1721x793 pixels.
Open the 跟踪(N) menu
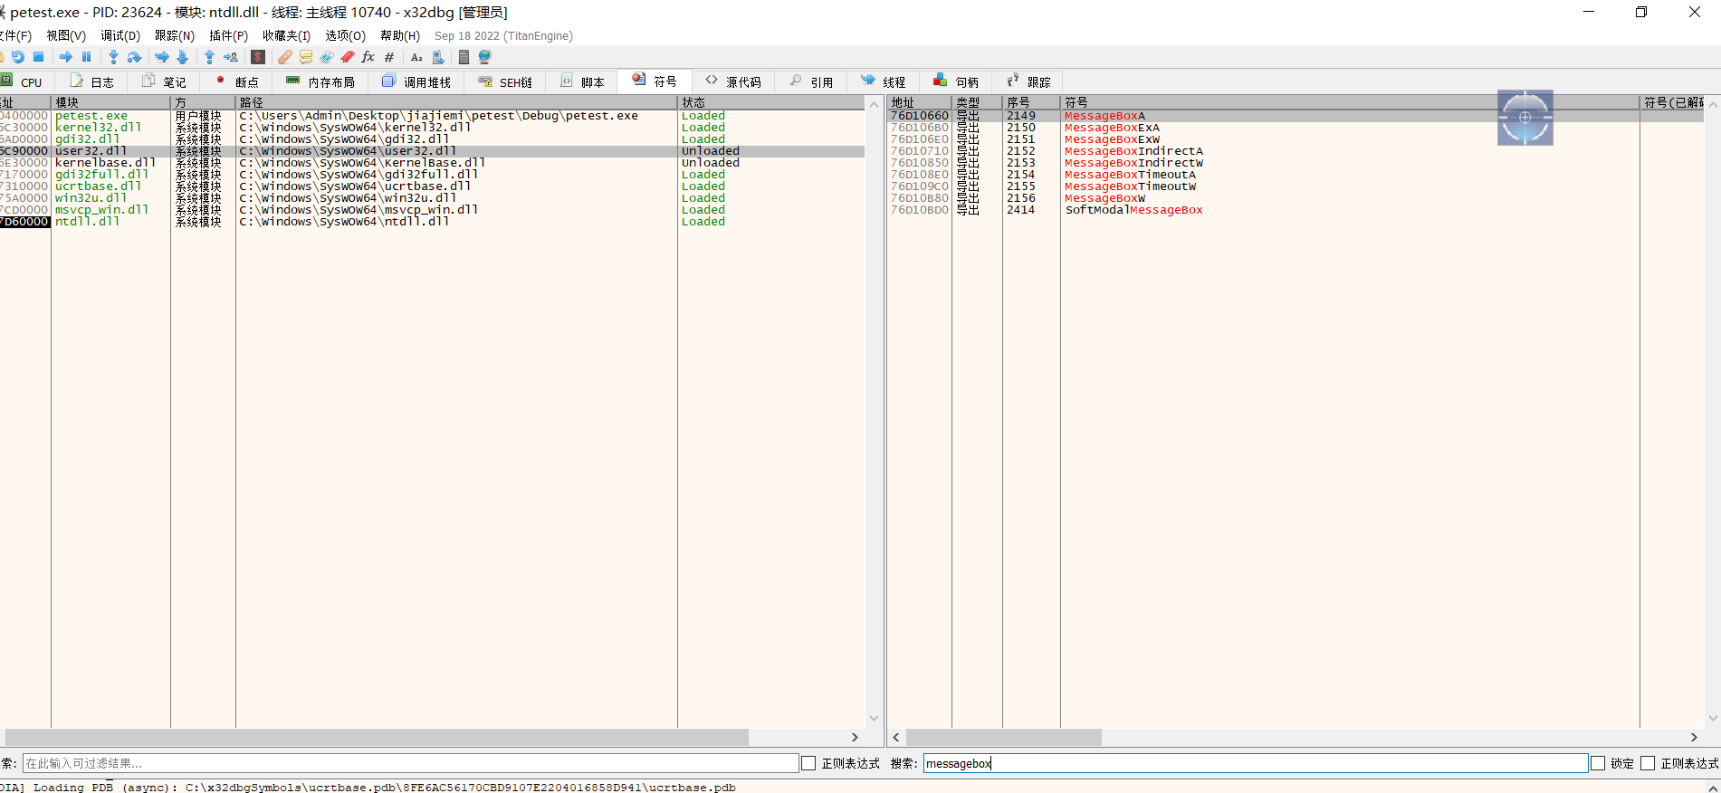tap(175, 35)
